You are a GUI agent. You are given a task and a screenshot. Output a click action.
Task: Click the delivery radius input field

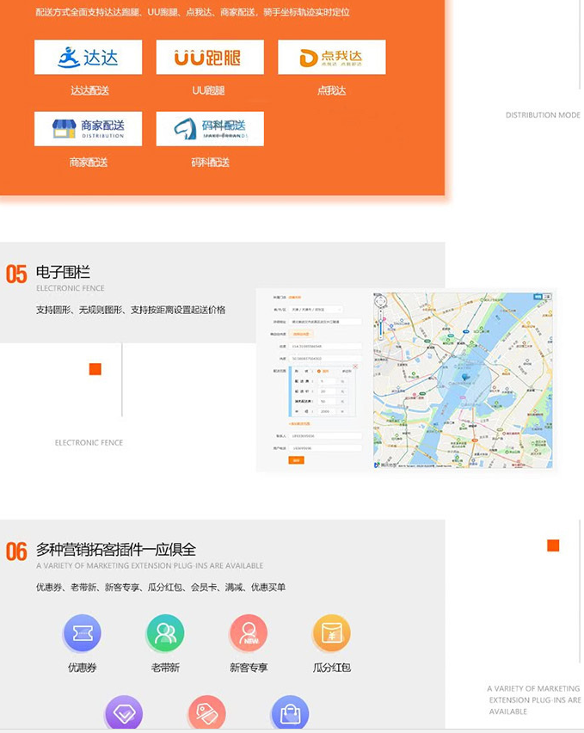(327, 411)
